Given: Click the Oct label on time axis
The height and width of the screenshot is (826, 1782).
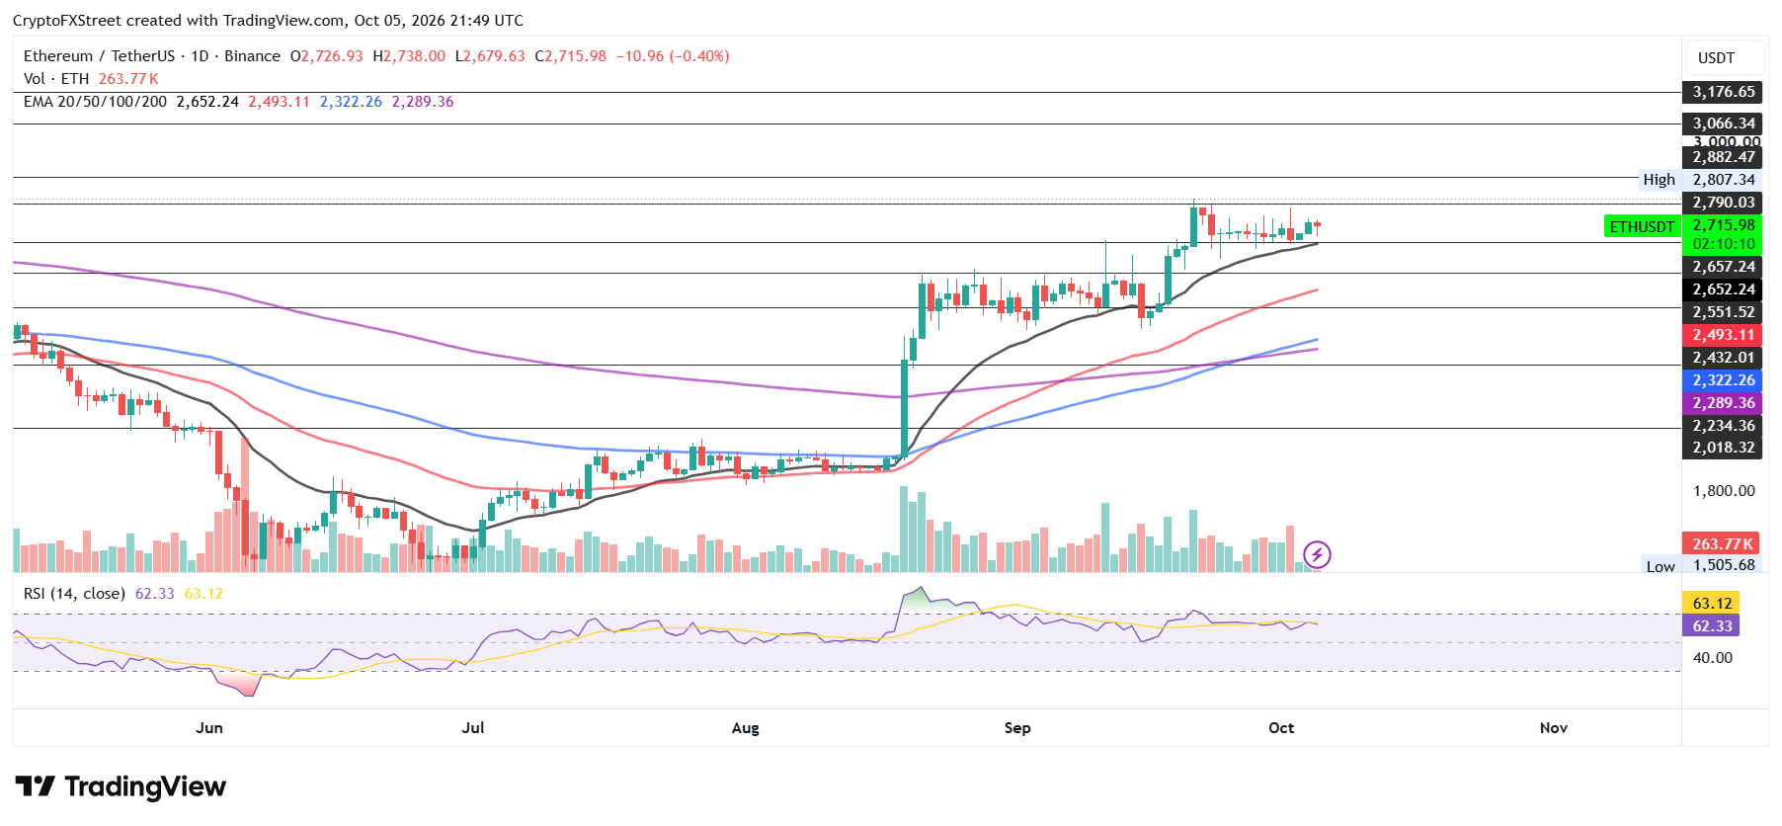Looking at the screenshot, I should (x=1281, y=728).
